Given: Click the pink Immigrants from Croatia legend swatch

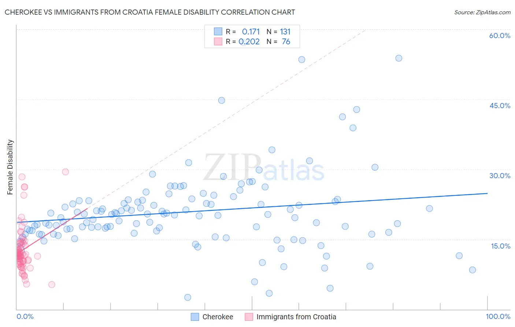Looking at the screenshot, I should coord(249,317).
